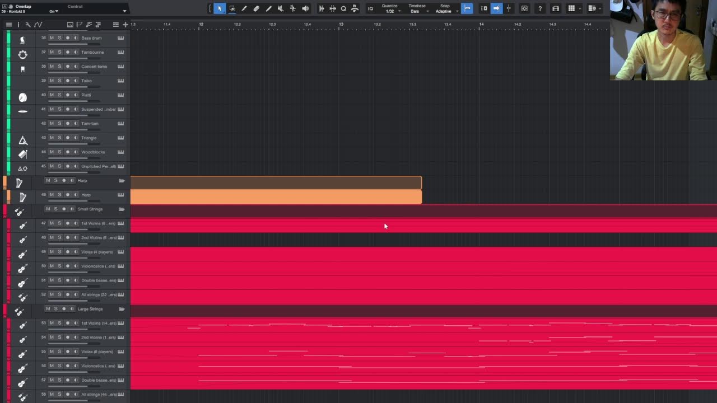Choose the Bend tool
The height and width of the screenshot is (403, 717).
tap(293, 8)
